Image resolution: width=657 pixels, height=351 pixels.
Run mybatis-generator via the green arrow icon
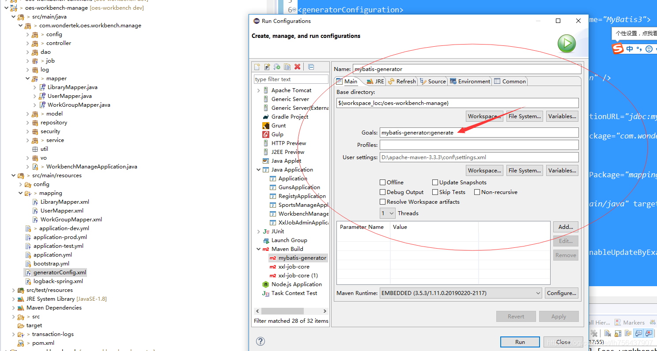(566, 44)
